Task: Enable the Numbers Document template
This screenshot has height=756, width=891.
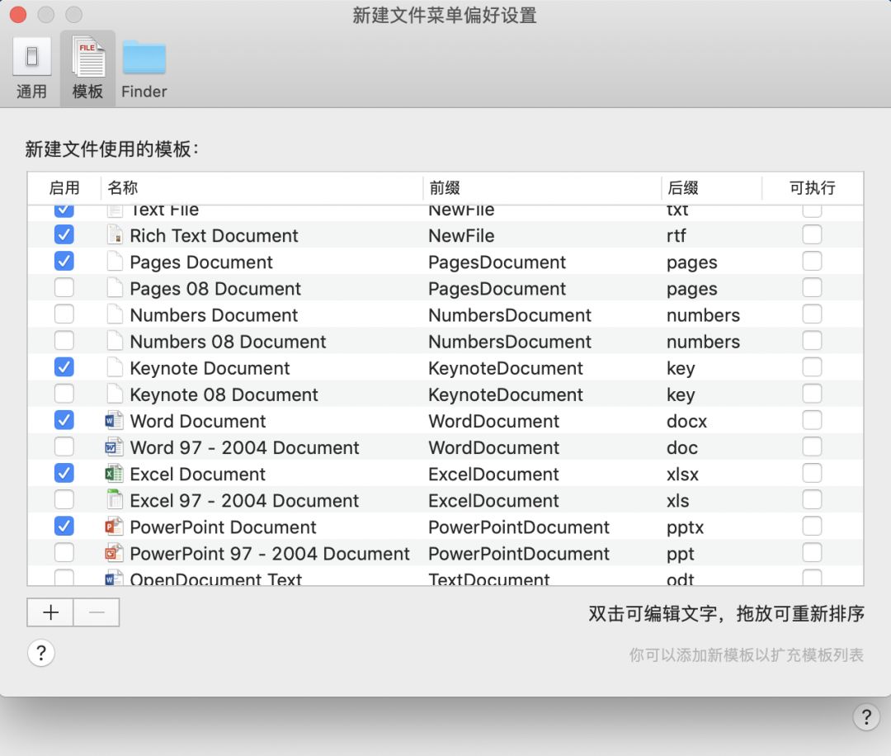Action: 64,314
